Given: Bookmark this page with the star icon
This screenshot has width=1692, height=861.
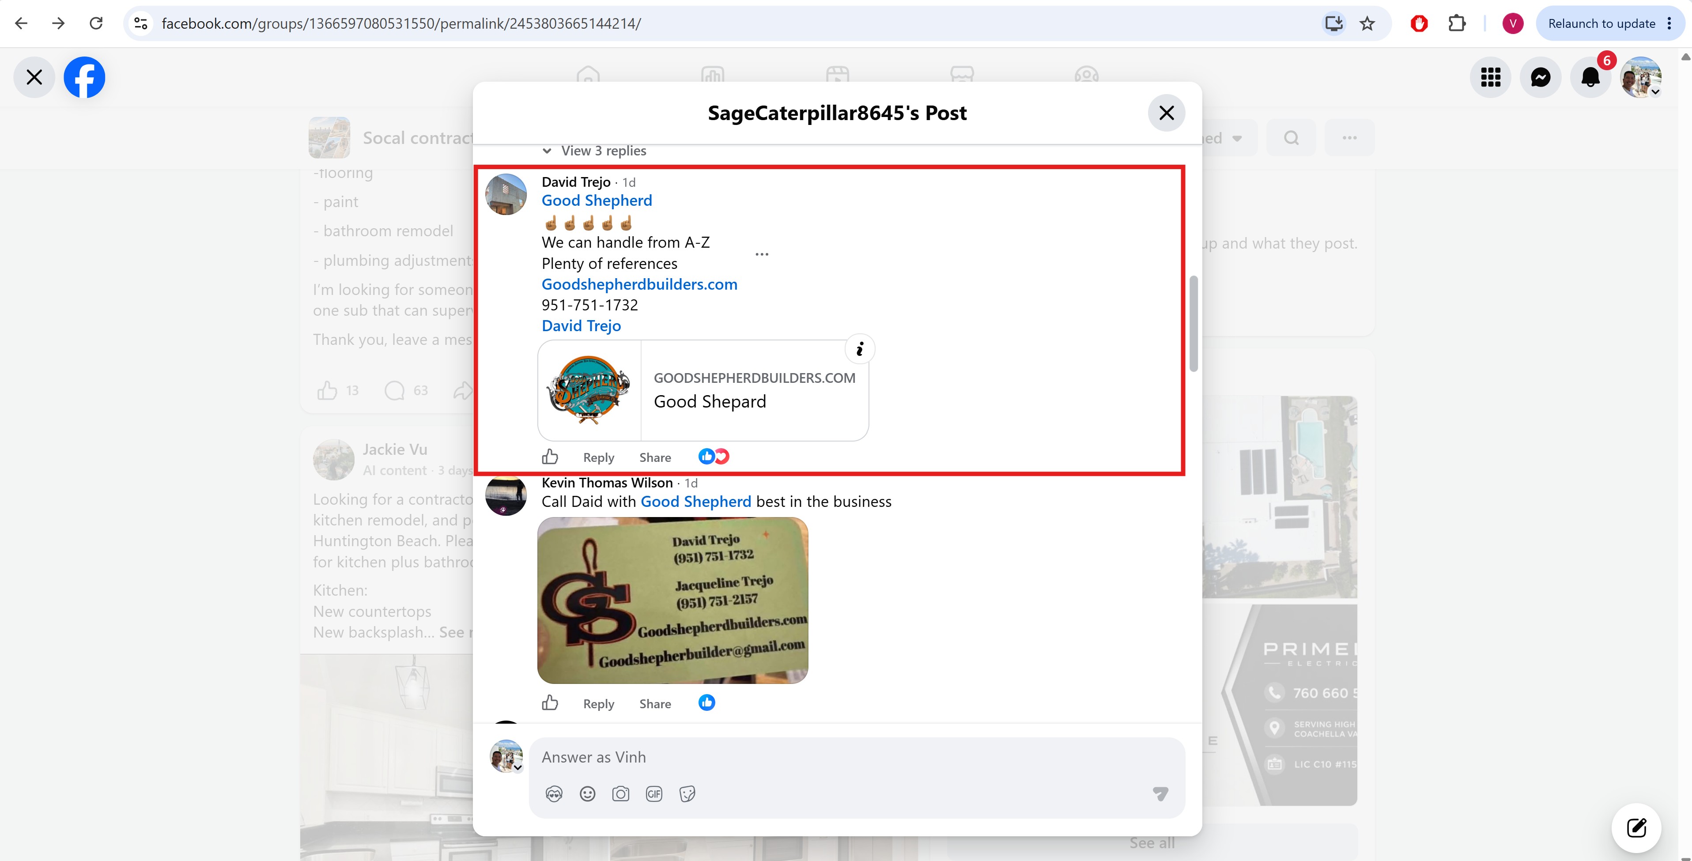Looking at the screenshot, I should [x=1367, y=24].
